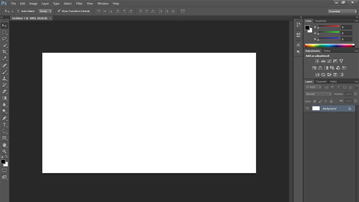Viewport: 359px width, 202px height.
Task: Open the Color panel flyout menu
Action: click(x=356, y=21)
